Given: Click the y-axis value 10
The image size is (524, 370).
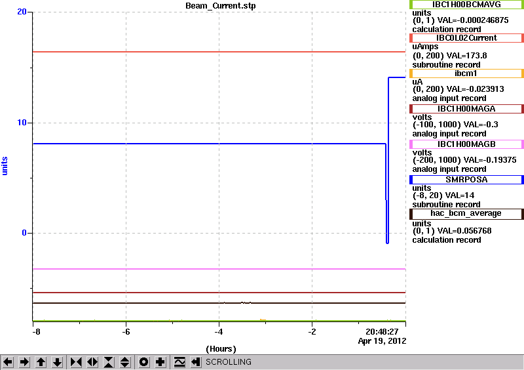Looking at the screenshot, I should [22, 123].
